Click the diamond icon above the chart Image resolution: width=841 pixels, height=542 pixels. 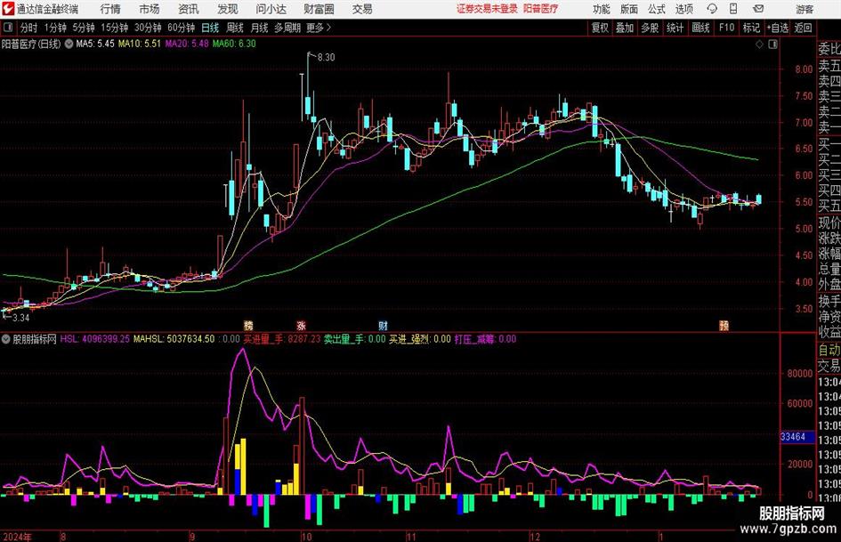759,44
